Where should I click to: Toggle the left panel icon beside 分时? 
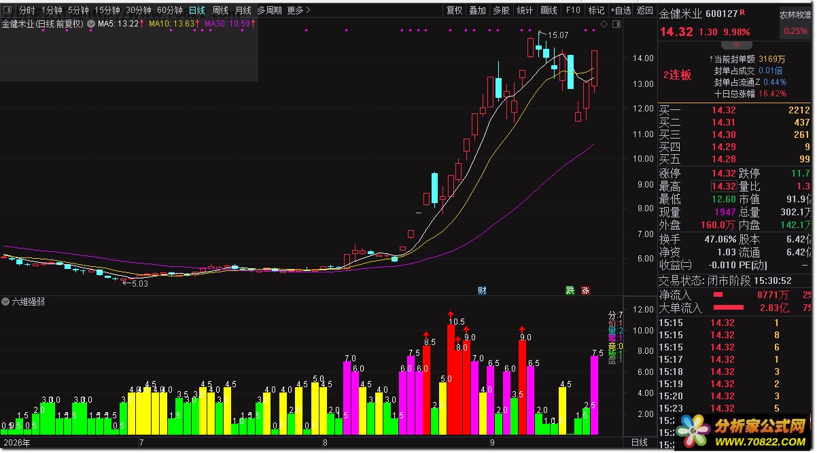click(x=8, y=10)
